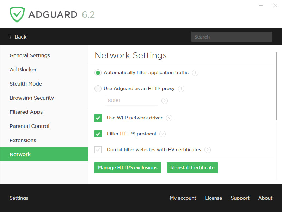The width and height of the screenshot is (282, 212).
Task: Click help icon next to proxy port field
Action: pyautogui.click(x=164, y=101)
